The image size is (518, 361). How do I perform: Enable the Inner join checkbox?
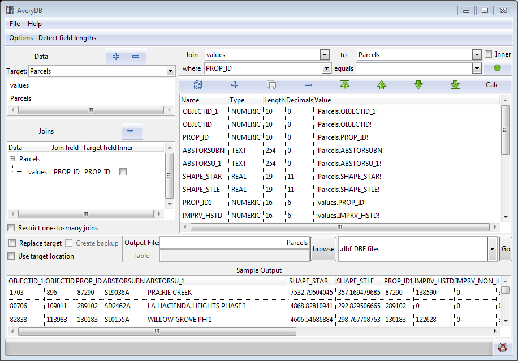(x=489, y=55)
